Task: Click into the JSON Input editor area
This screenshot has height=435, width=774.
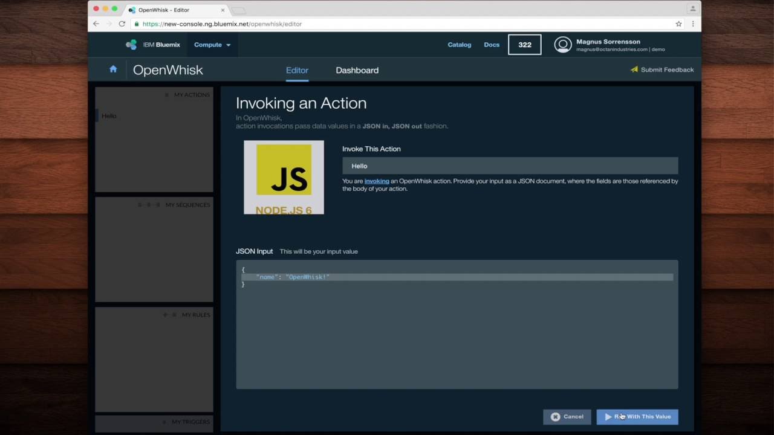Action: [x=457, y=324]
